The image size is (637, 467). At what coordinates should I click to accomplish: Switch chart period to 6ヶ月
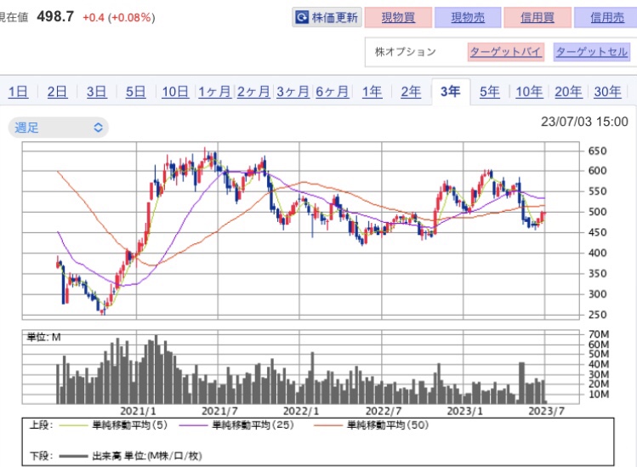click(x=333, y=92)
